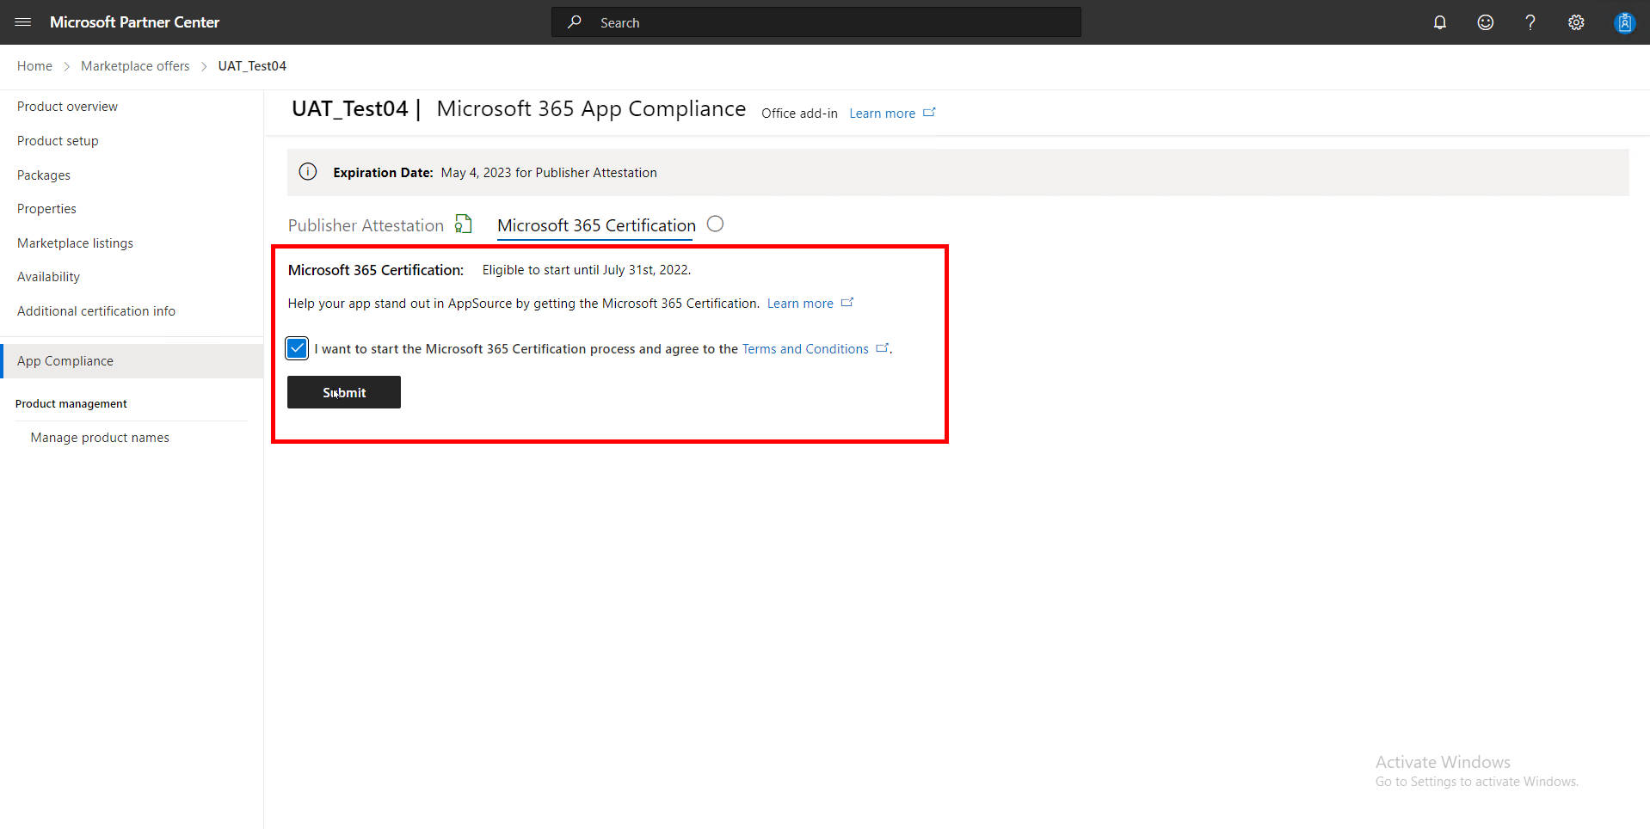Click external-link icon after Terms and Conditions
The image size is (1650, 829).
tap(882, 348)
